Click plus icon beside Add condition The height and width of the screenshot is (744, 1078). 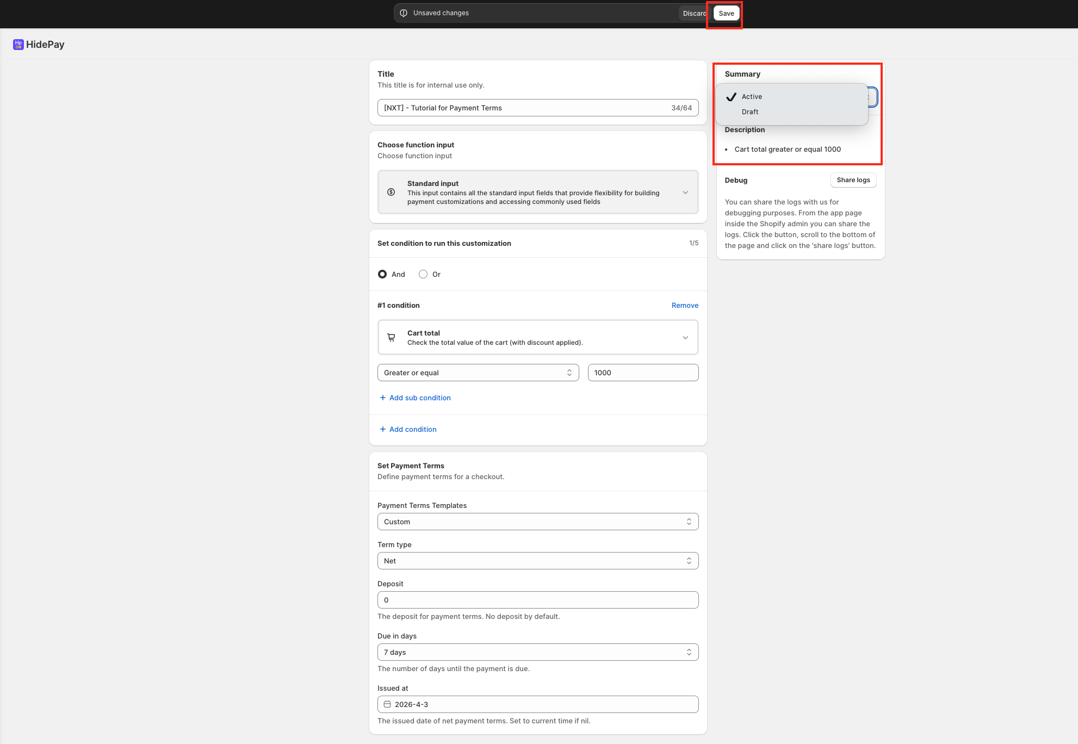[x=383, y=430]
